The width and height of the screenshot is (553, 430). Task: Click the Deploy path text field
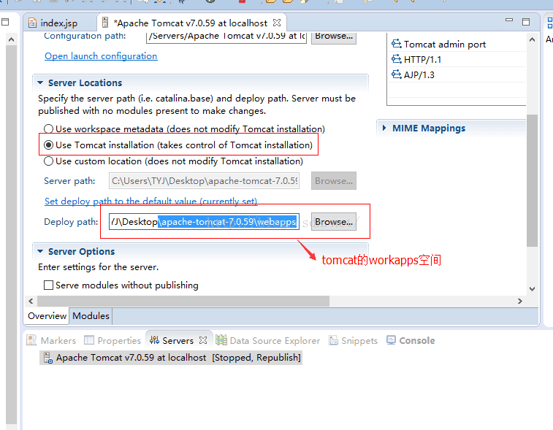pyautogui.click(x=204, y=222)
